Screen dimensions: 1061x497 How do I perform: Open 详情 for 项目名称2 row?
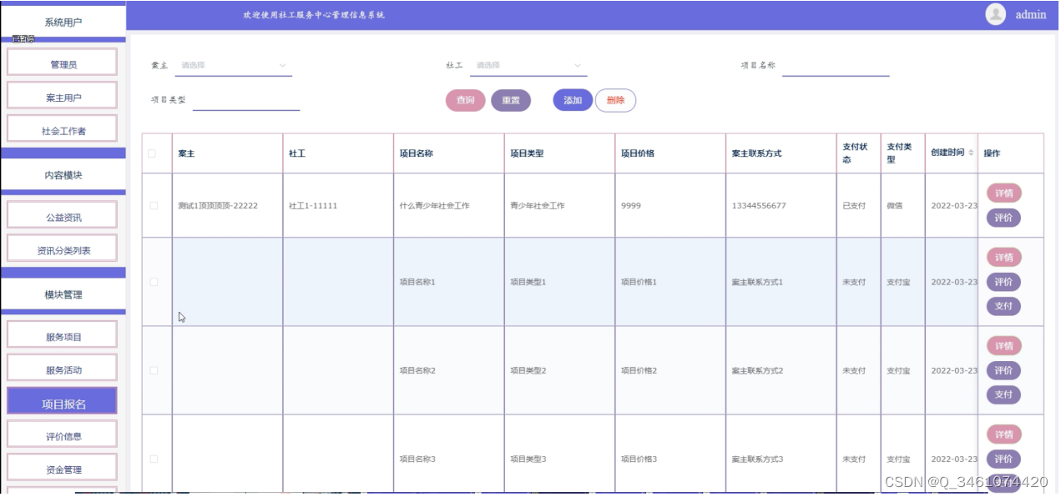coord(1004,346)
